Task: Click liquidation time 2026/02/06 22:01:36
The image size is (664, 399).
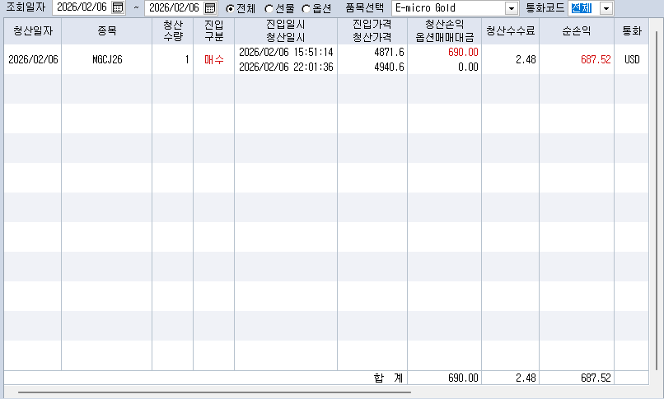Action: click(286, 67)
